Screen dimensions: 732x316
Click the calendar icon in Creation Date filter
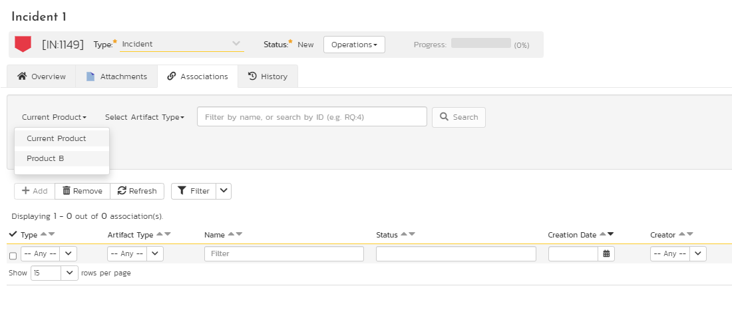tap(606, 254)
